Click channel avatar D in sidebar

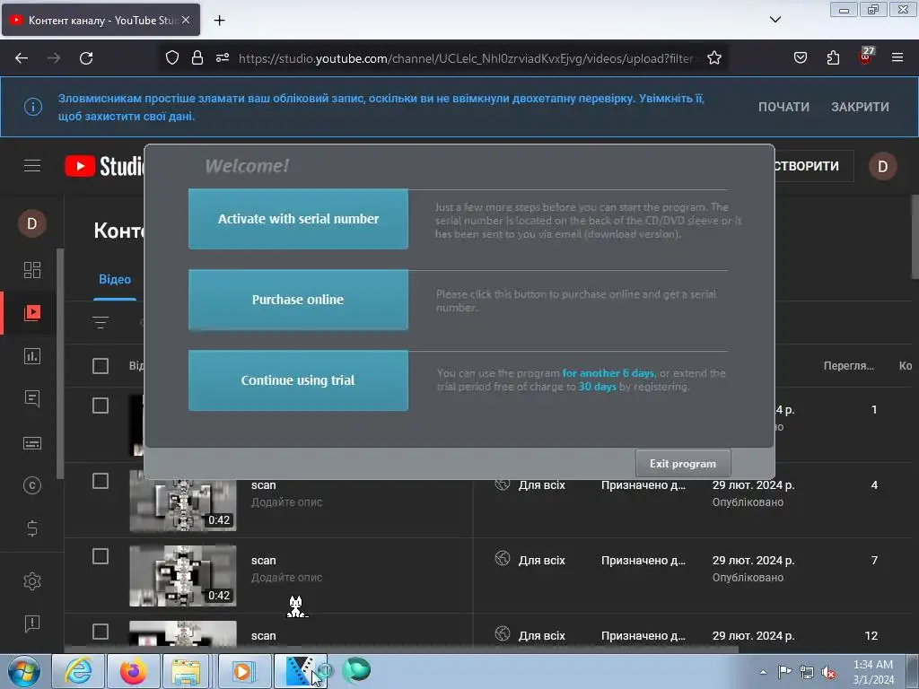point(32,223)
